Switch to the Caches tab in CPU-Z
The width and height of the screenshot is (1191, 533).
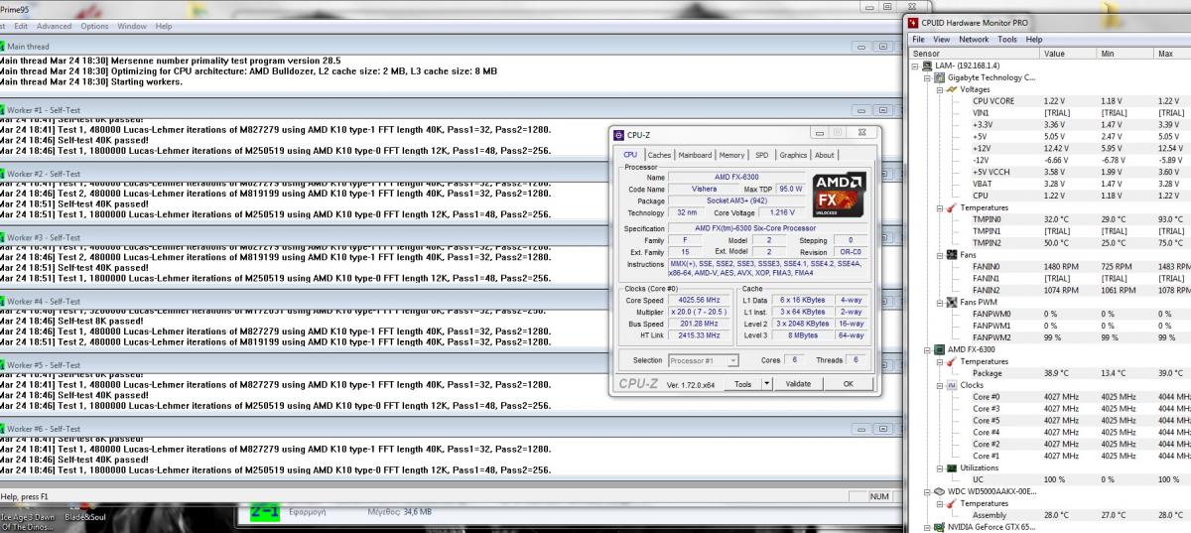(659, 155)
